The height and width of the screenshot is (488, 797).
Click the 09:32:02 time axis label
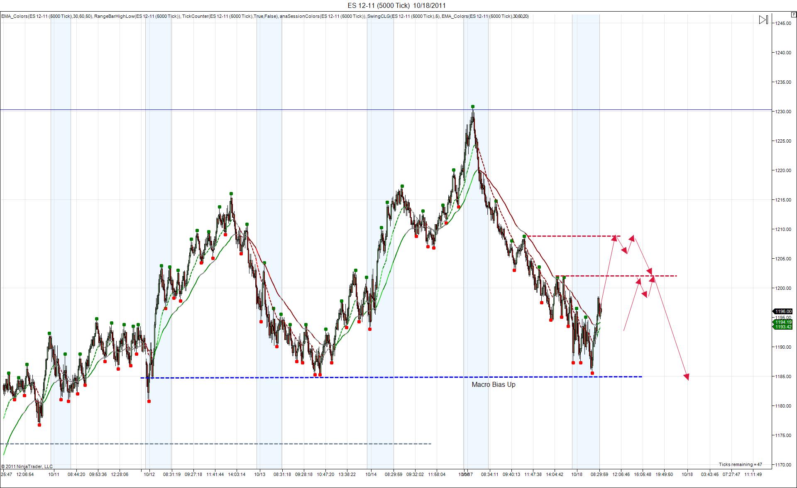(x=415, y=474)
